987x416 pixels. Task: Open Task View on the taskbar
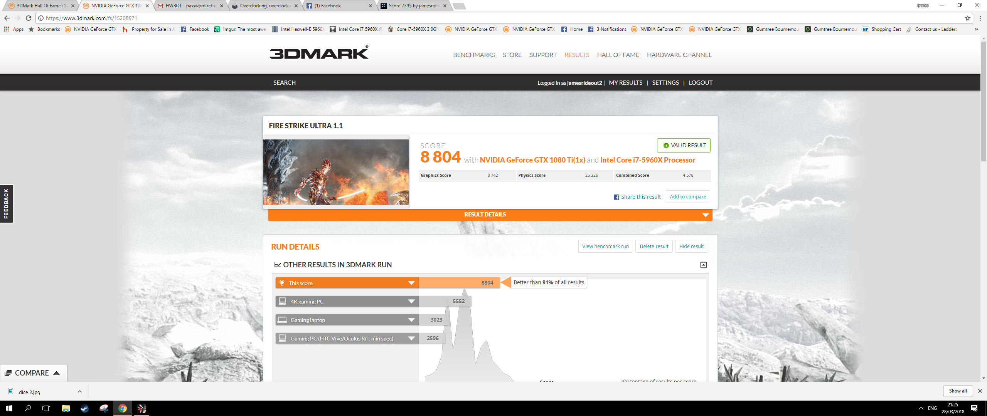click(46, 408)
